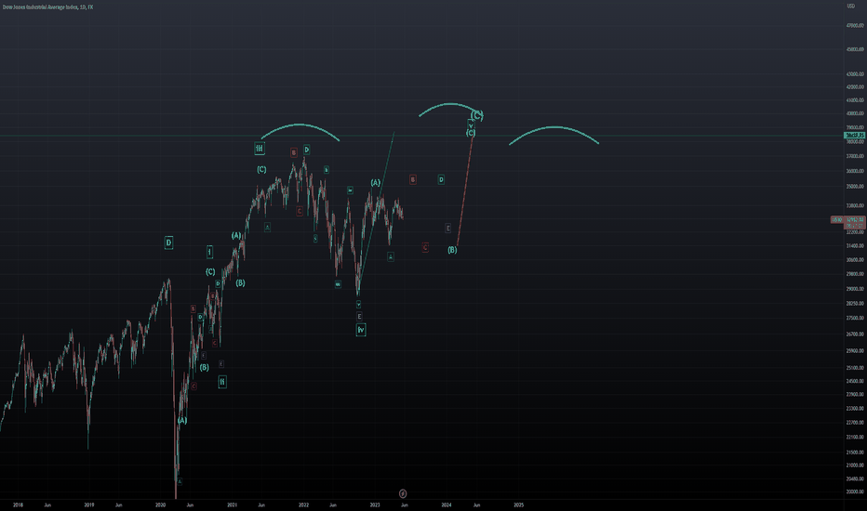Select the large boxed D label near the 2020 peak
Image resolution: width=867 pixels, height=511 pixels.
[168, 242]
